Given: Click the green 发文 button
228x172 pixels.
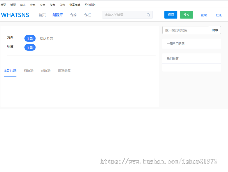Looking at the screenshot, I should (x=186, y=15).
